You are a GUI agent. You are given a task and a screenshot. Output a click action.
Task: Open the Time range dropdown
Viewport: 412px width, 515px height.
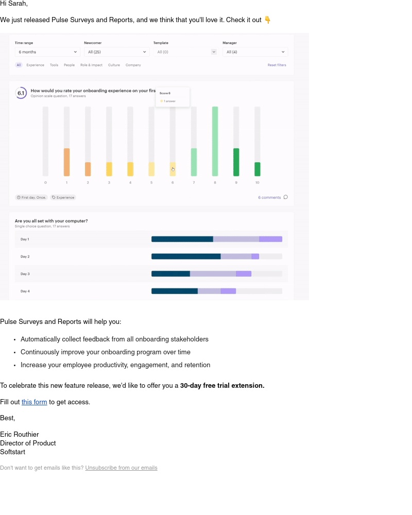pos(46,52)
